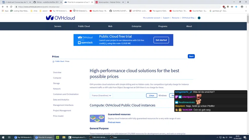Open OBS from the taskbar
249x140 pixels.
click(99, 137)
